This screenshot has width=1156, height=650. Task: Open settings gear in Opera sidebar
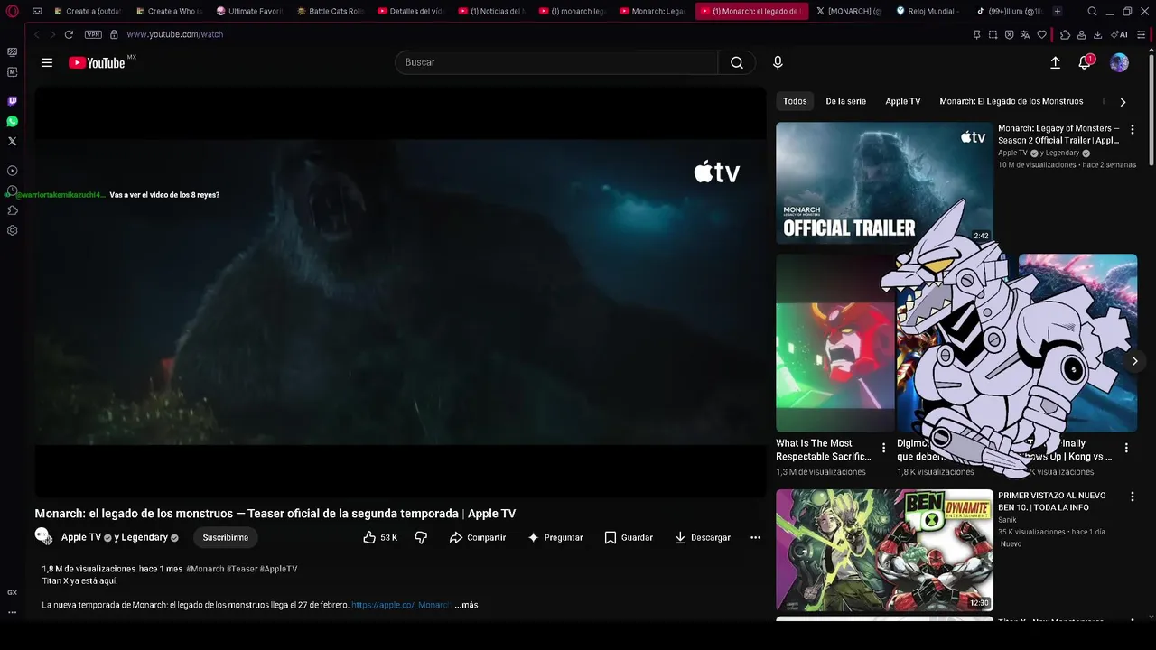(12, 230)
